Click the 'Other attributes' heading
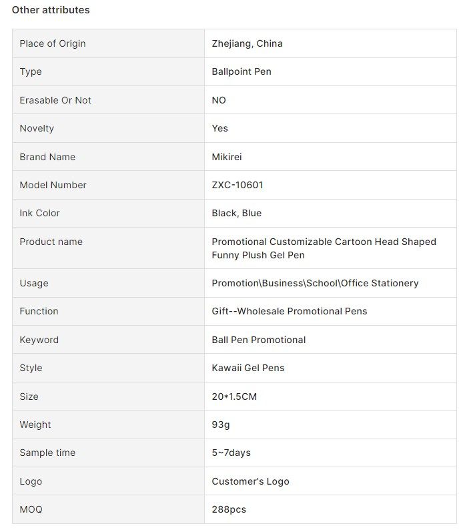The height and width of the screenshot is (532, 471). pos(51,10)
